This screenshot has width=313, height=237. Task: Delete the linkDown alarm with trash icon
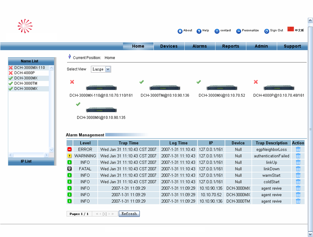point(298,169)
